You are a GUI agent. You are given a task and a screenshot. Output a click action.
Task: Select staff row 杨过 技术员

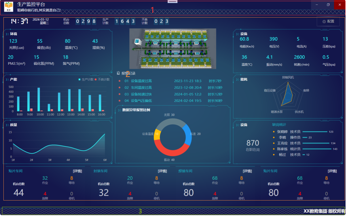(x=291, y=155)
